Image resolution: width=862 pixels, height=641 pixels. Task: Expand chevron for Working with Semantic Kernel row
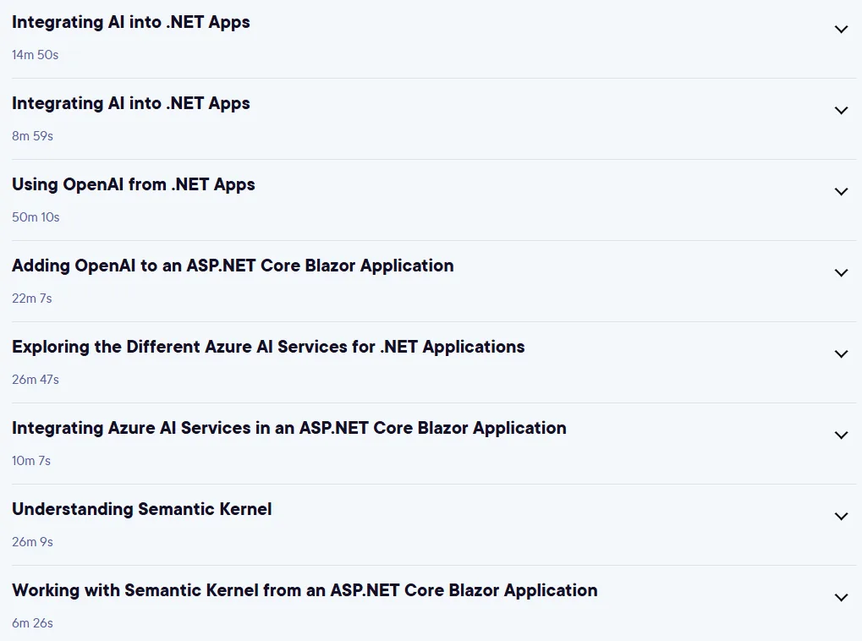841,598
